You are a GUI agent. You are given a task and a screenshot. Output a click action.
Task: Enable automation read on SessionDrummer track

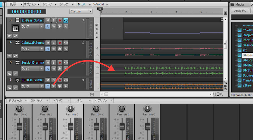click(x=48, y=69)
